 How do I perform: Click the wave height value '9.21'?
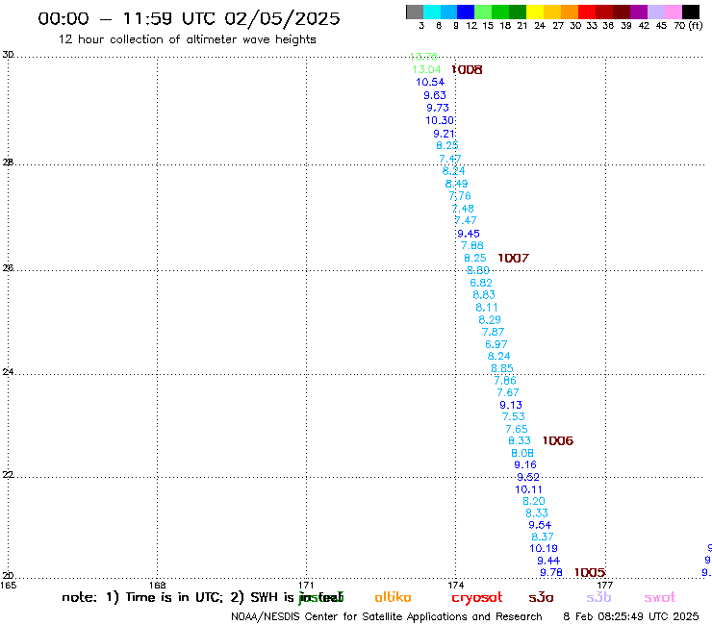click(444, 134)
